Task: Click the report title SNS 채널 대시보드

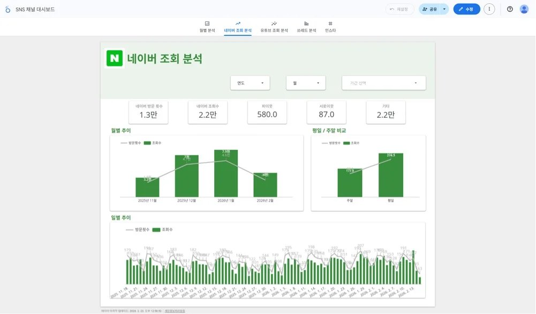Action: coord(35,10)
